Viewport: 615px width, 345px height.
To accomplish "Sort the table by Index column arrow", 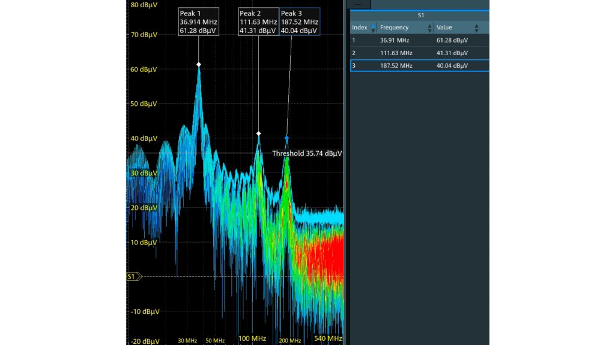I will [374, 28].
